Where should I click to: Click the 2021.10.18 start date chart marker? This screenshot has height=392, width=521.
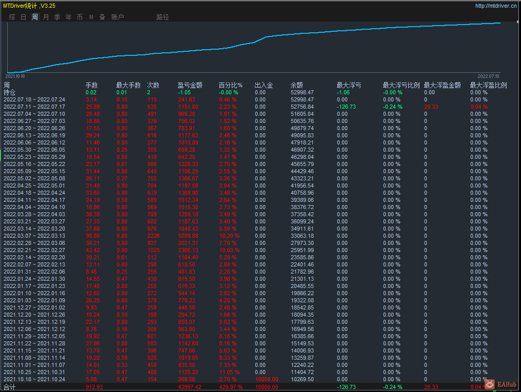point(15,76)
